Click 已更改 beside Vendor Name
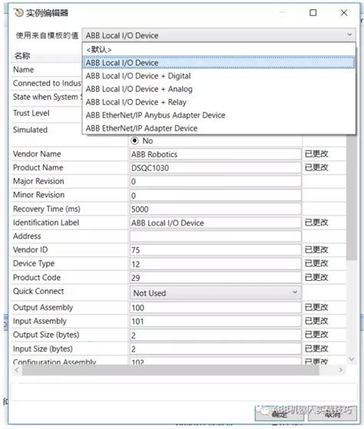The width and height of the screenshot is (364, 429). point(316,154)
